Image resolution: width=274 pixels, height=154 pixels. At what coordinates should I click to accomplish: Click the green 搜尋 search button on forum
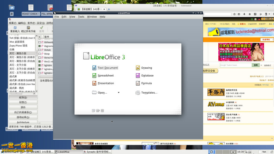tap(256, 65)
